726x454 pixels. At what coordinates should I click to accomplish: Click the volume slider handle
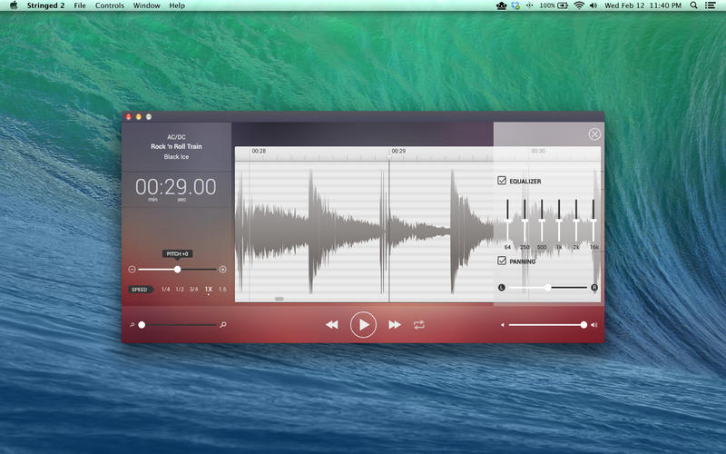(584, 325)
